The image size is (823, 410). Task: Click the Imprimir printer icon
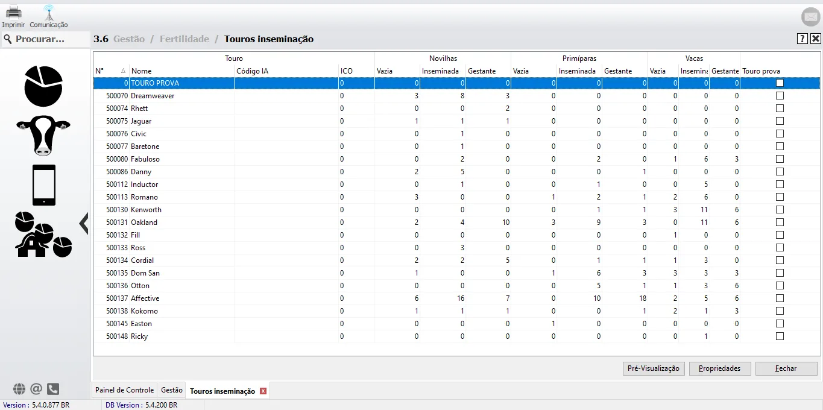[13, 13]
